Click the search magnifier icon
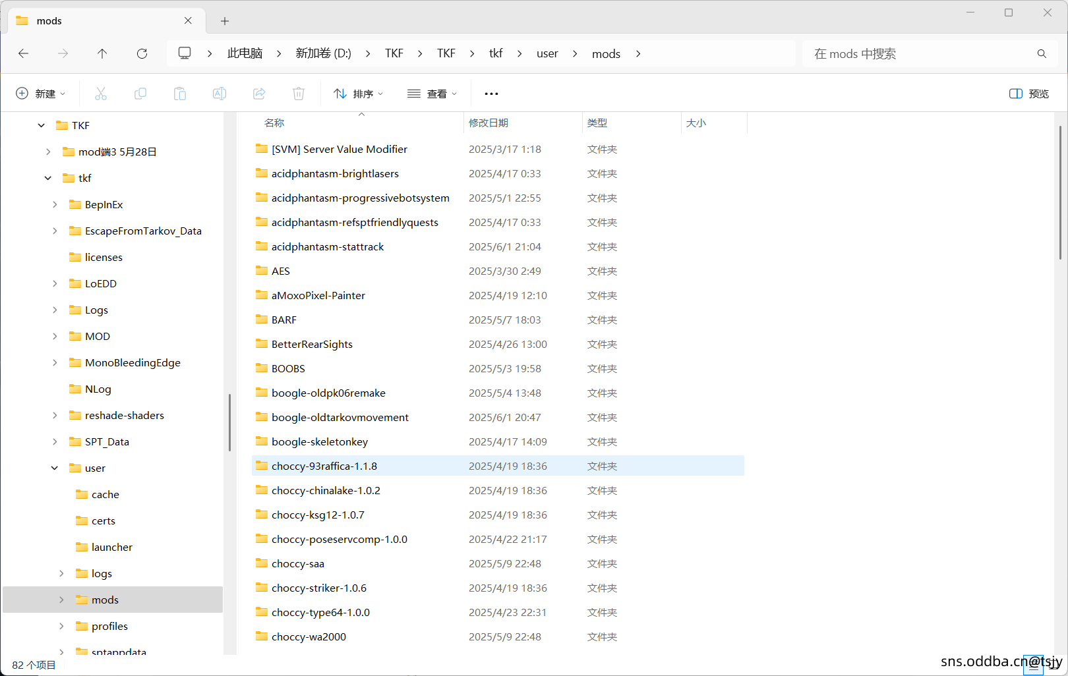The height and width of the screenshot is (676, 1068). [x=1042, y=53]
